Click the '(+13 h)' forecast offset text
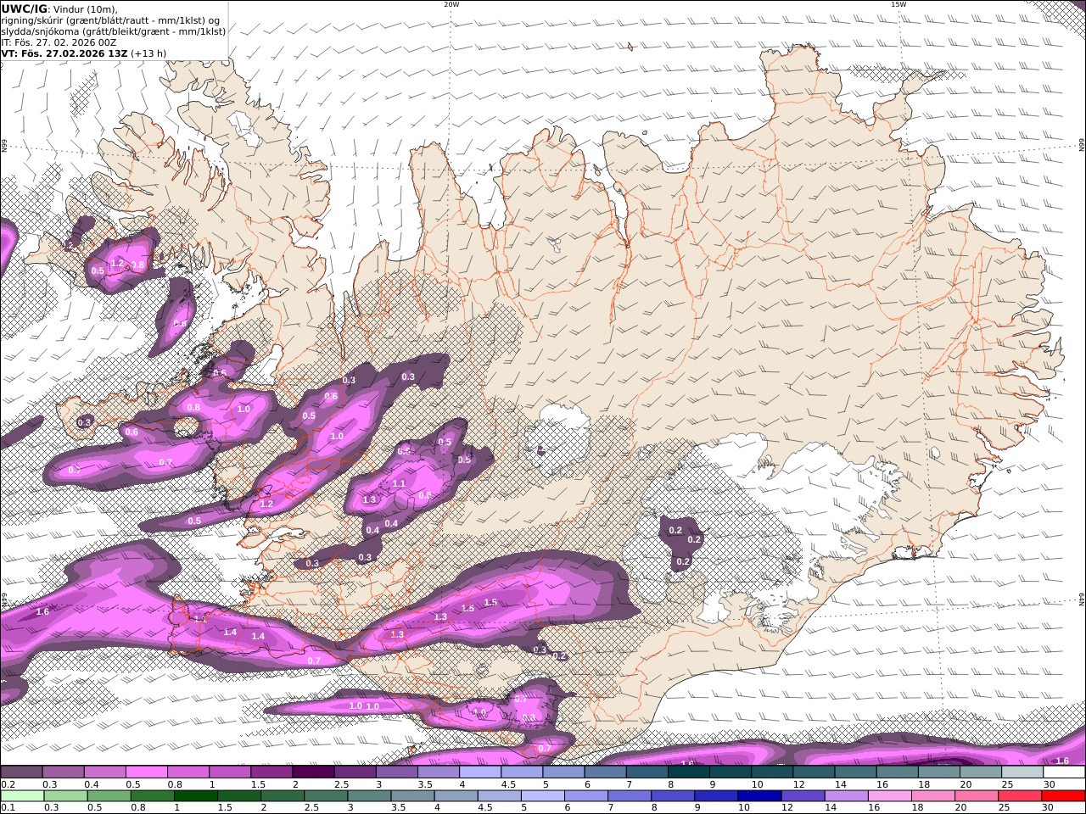This screenshot has height=814, width=1086. pyautogui.click(x=148, y=53)
